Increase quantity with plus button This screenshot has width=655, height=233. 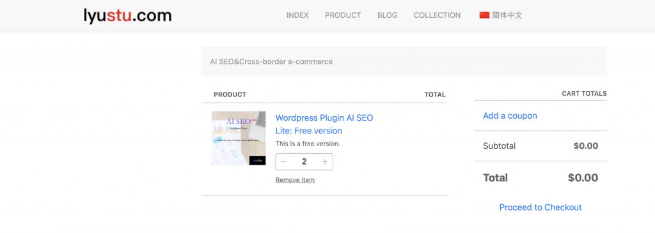coord(325,162)
